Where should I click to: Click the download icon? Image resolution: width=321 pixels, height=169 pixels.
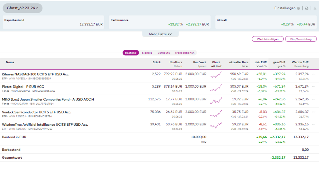click(x=315, y=8)
